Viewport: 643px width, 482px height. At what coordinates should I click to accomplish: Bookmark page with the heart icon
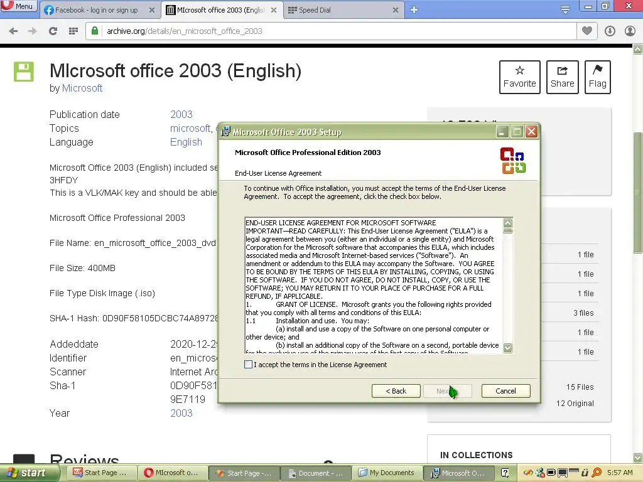click(x=587, y=31)
